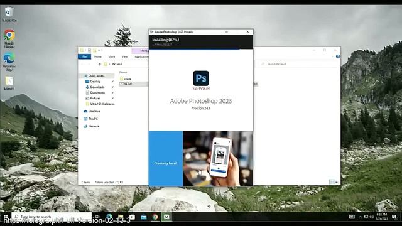Click the Name column header

(x=123, y=73)
